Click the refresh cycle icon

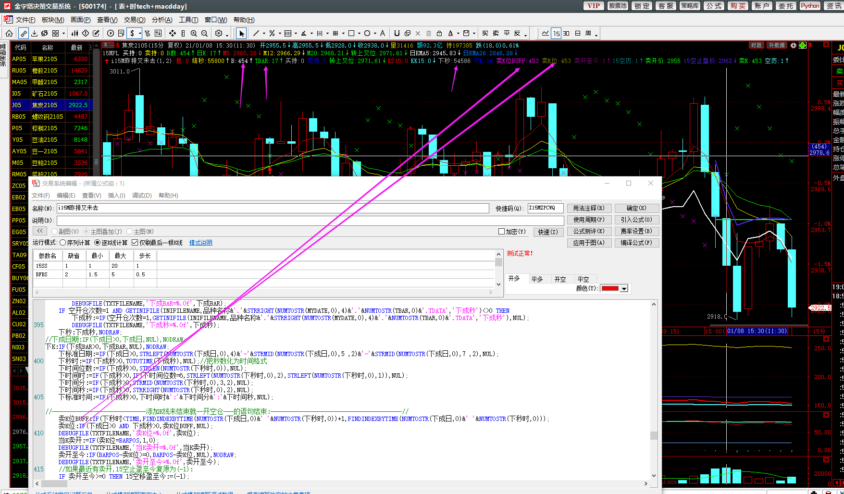tap(45, 33)
